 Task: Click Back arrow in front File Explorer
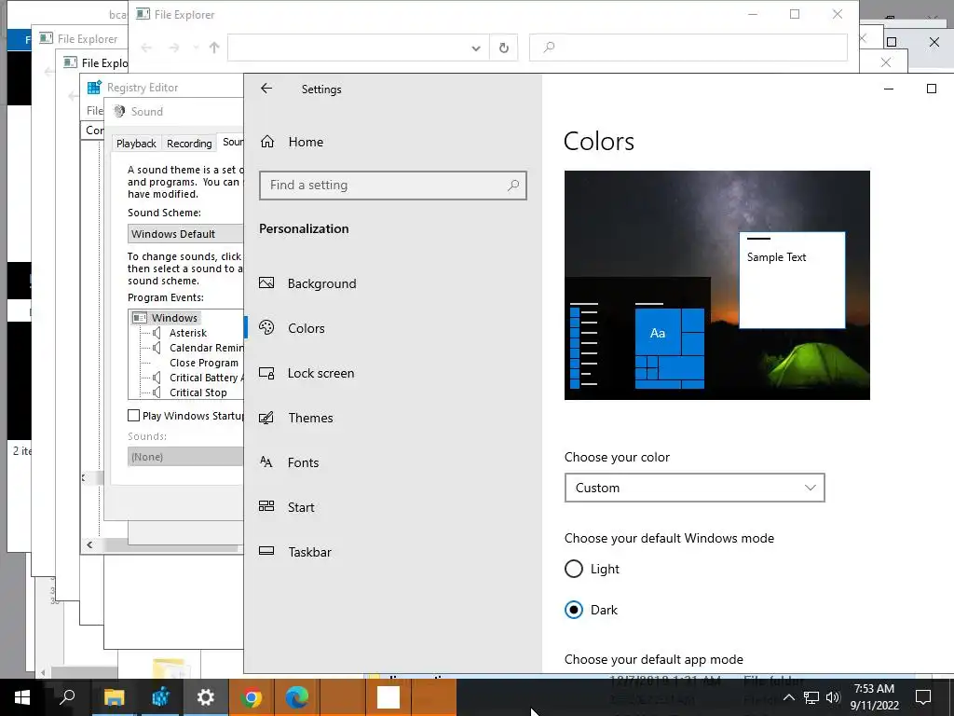point(146,48)
